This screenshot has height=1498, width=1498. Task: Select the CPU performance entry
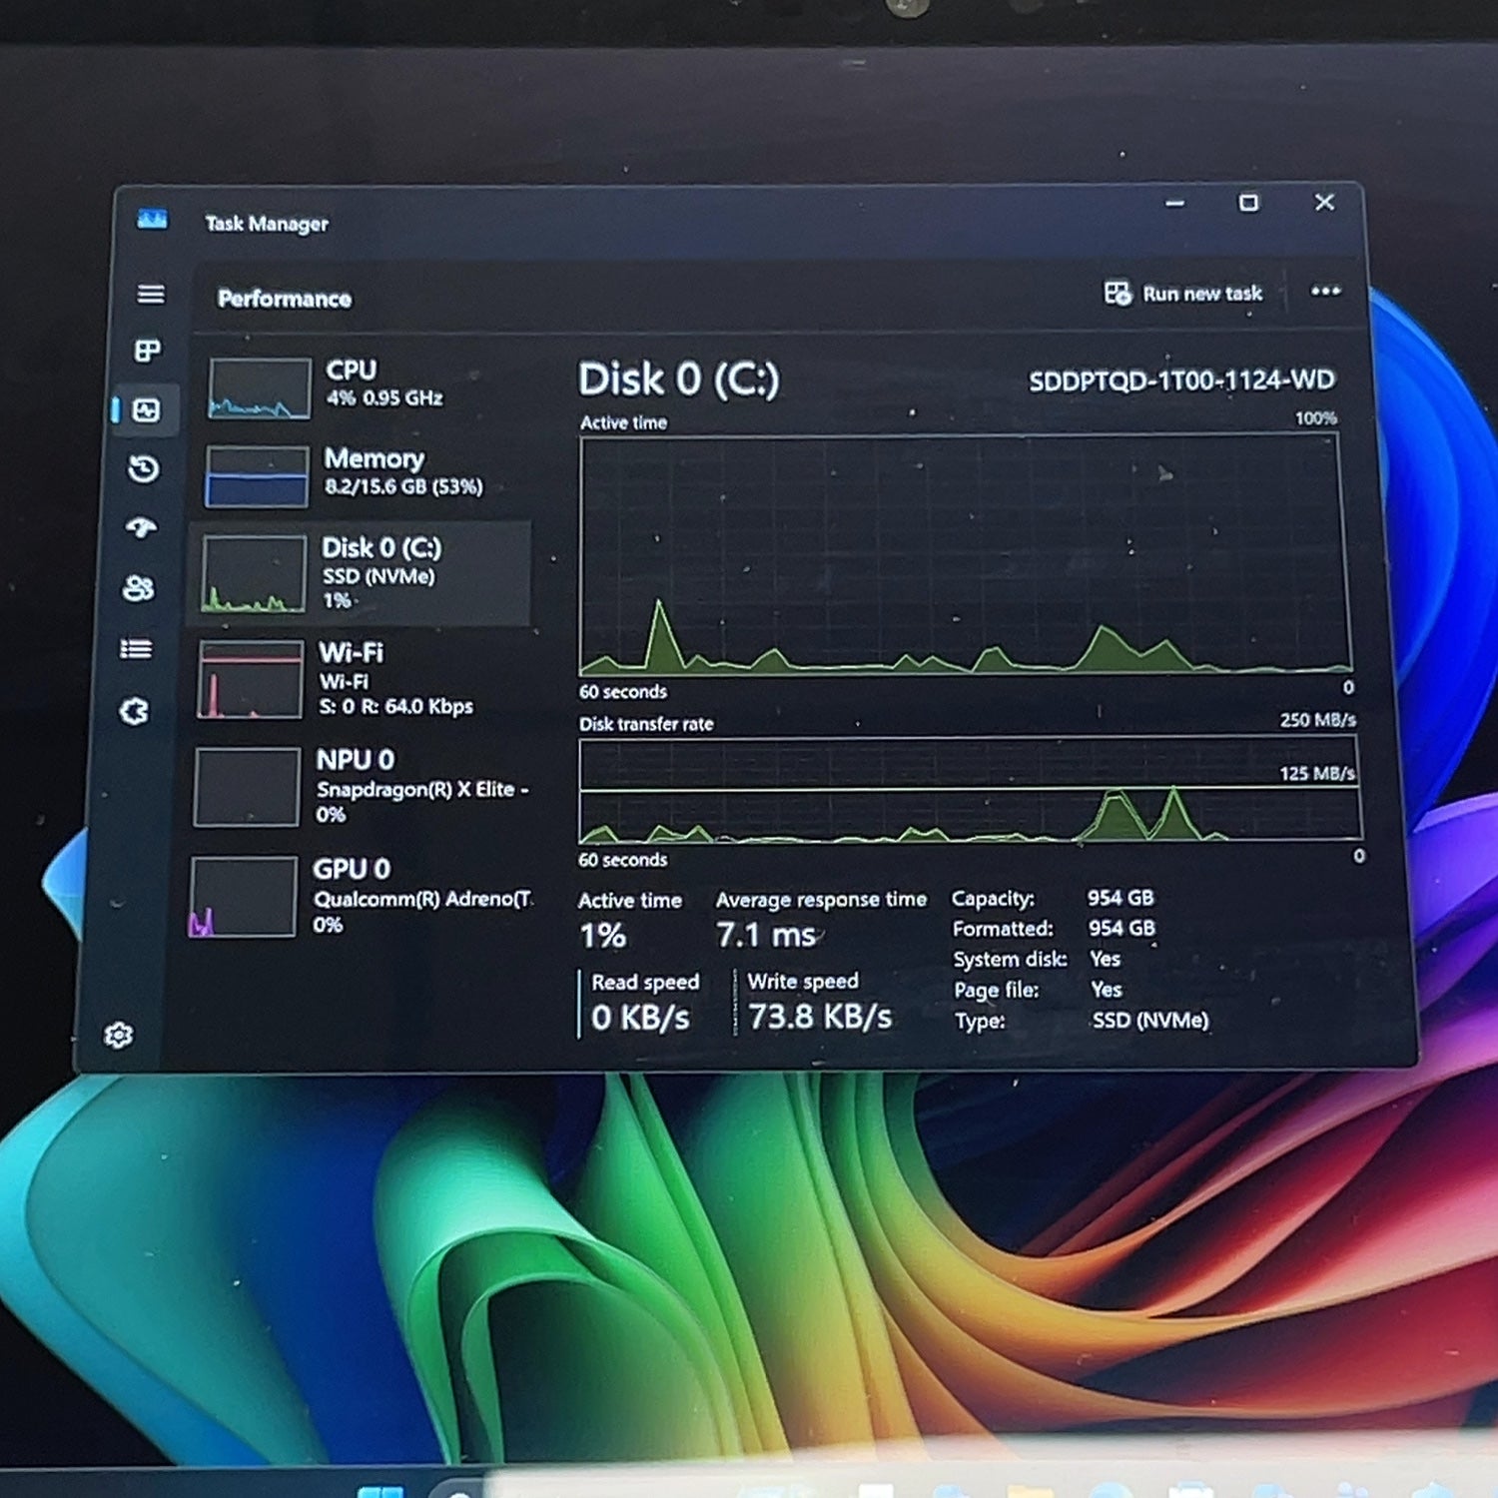pyautogui.click(x=365, y=386)
